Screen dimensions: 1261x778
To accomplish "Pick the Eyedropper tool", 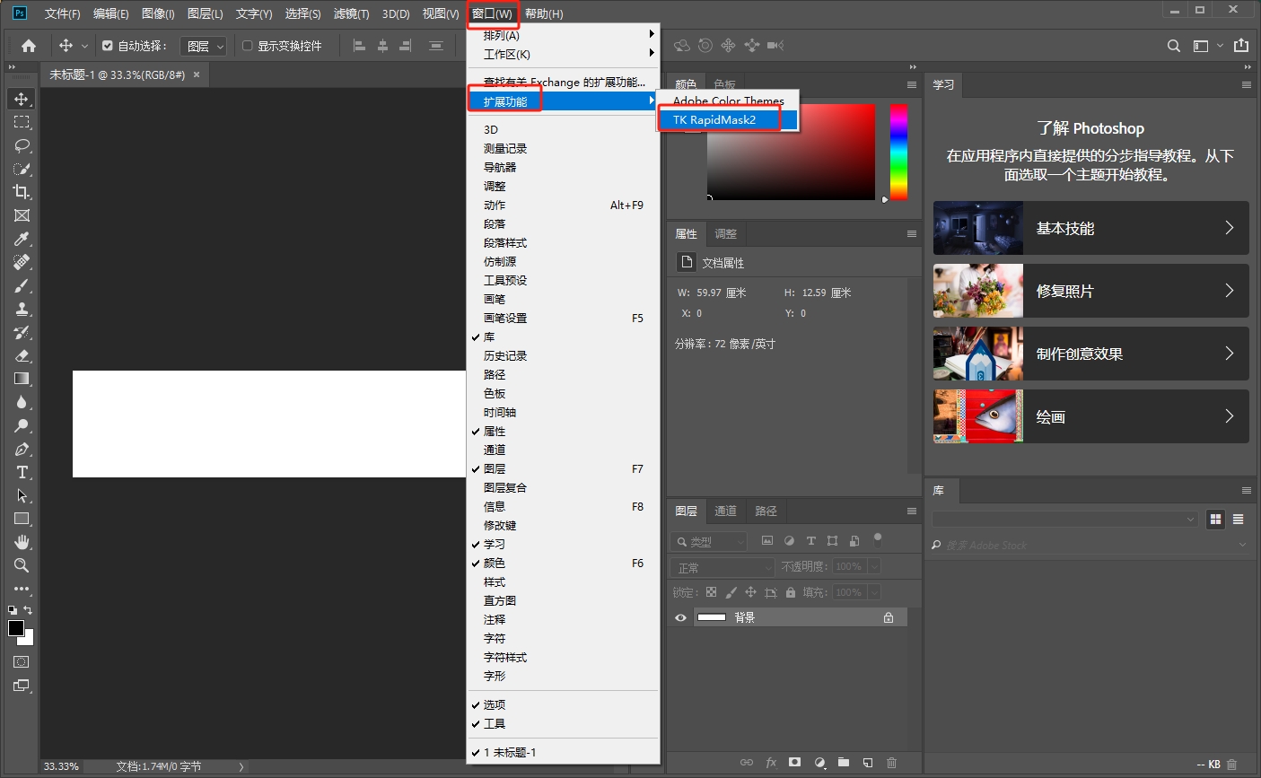I will click(22, 239).
